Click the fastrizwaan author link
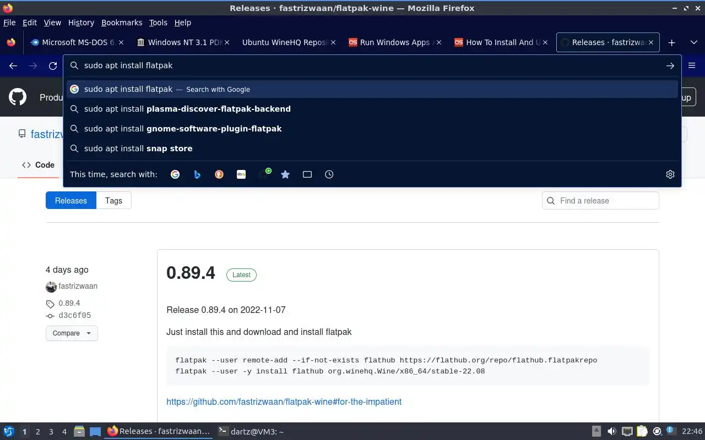Viewport: 705px width, 440px height. pos(78,286)
